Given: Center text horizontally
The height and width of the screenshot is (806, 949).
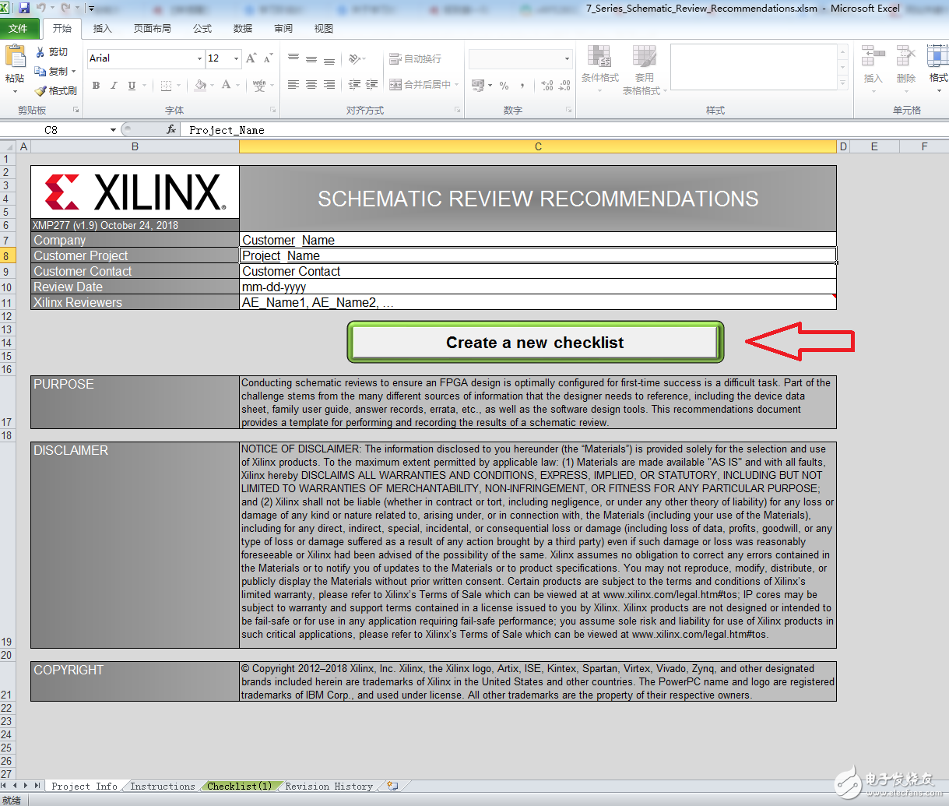Looking at the screenshot, I should 311,85.
